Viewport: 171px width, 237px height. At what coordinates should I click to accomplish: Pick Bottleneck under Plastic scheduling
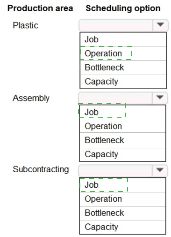coord(123,68)
